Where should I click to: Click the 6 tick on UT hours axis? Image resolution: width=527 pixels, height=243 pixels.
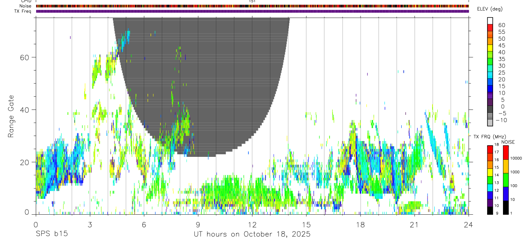click(x=144, y=224)
